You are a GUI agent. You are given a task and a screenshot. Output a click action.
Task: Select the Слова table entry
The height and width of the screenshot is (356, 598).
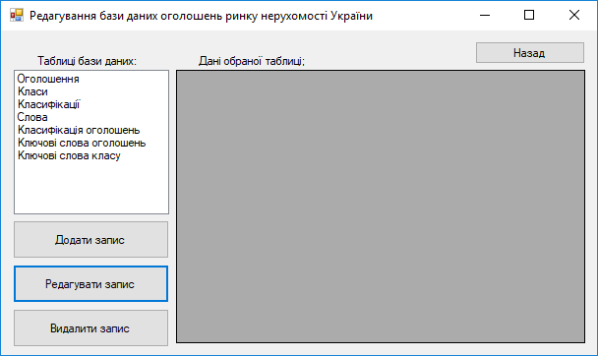[91, 117]
